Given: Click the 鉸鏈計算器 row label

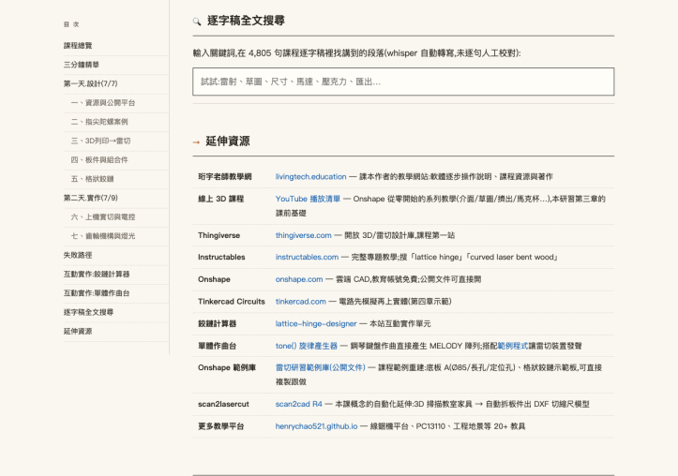Looking at the screenshot, I should pyautogui.click(x=217, y=323).
